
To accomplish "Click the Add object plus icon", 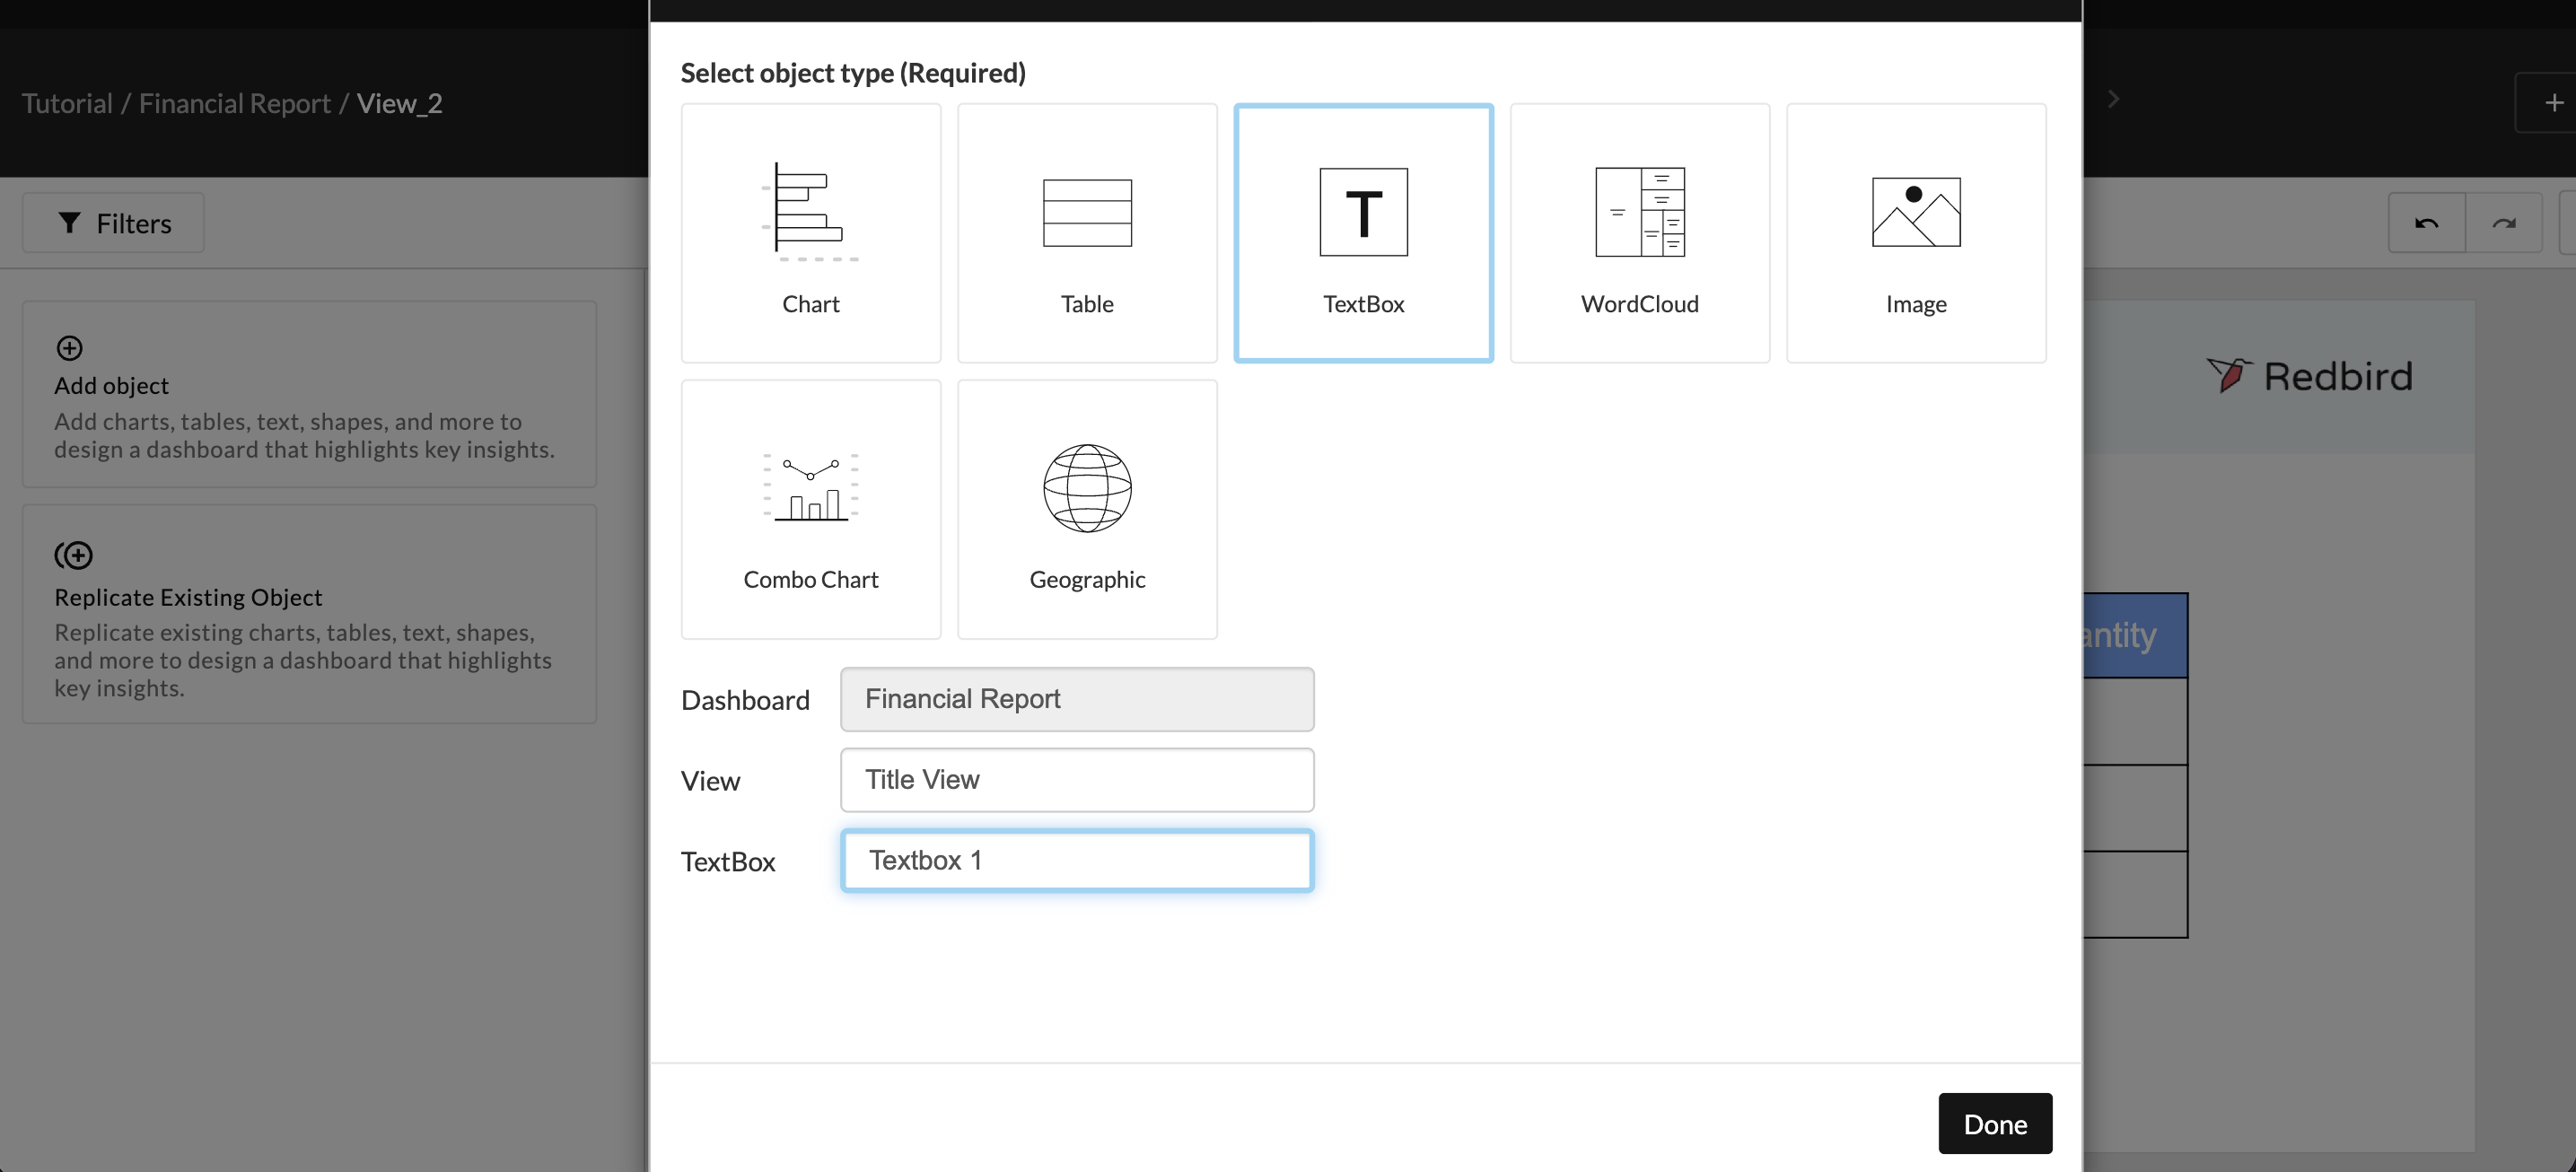I will click(x=69, y=348).
